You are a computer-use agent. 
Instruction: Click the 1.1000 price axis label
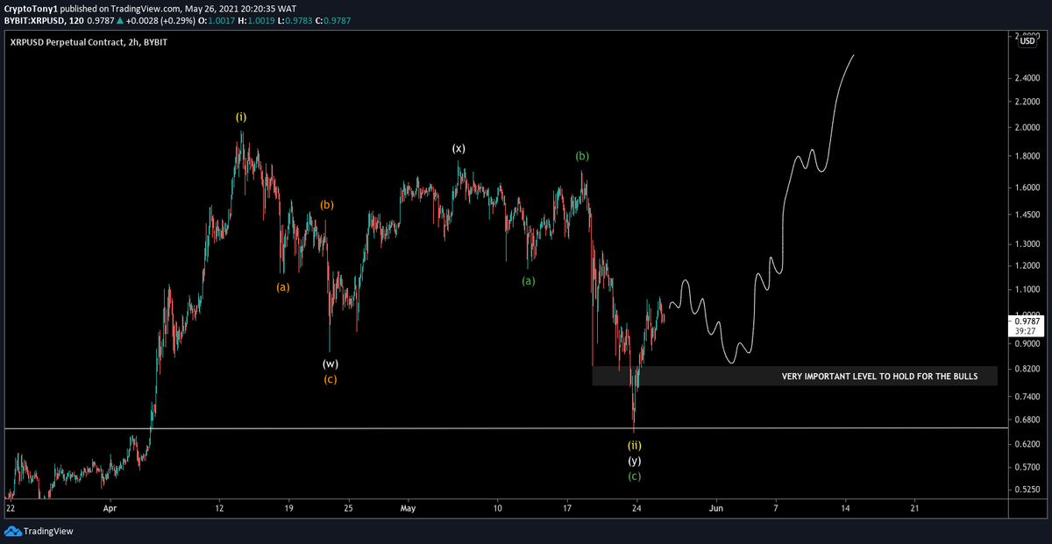[x=1028, y=290]
